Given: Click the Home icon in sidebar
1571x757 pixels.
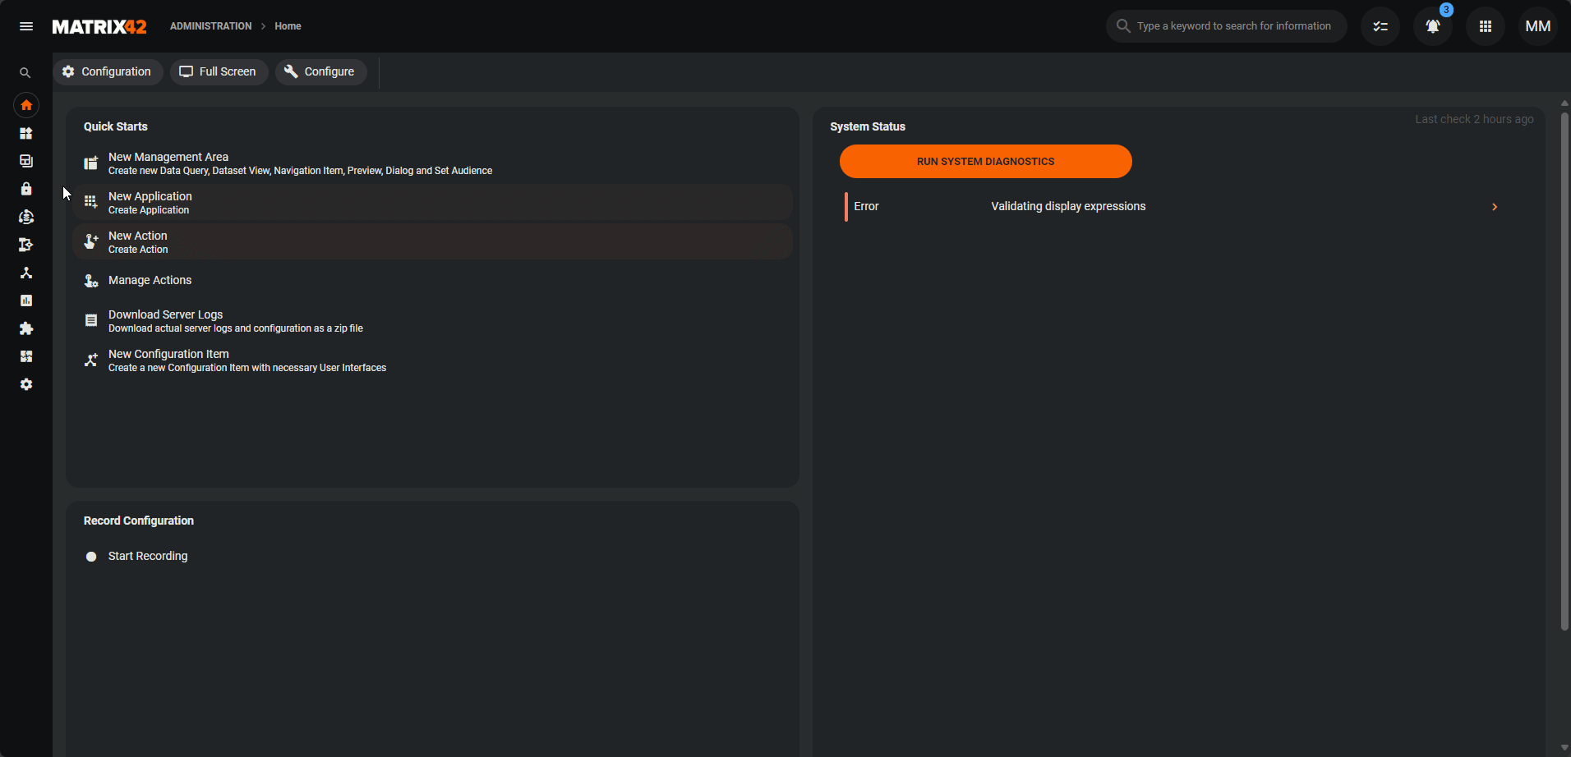Looking at the screenshot, I should (26, 105).
